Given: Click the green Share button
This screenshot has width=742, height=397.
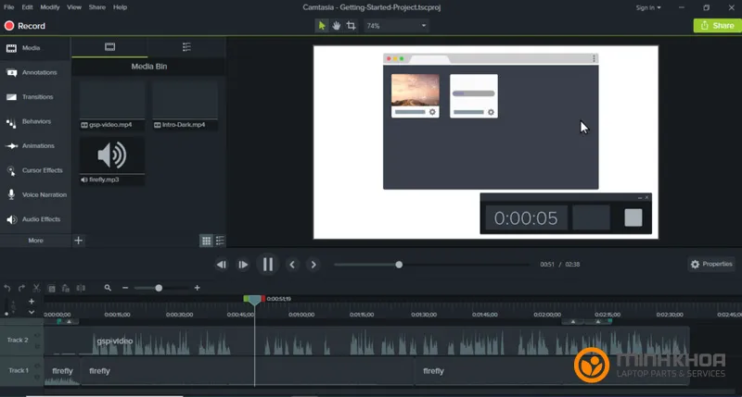Looking at the screenshot, I should (x=716, y=26).
